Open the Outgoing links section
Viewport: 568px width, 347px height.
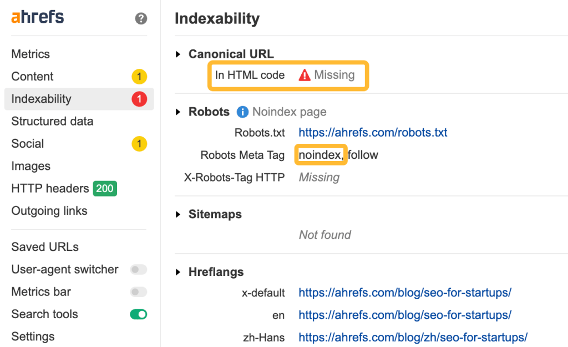[49, 210]
